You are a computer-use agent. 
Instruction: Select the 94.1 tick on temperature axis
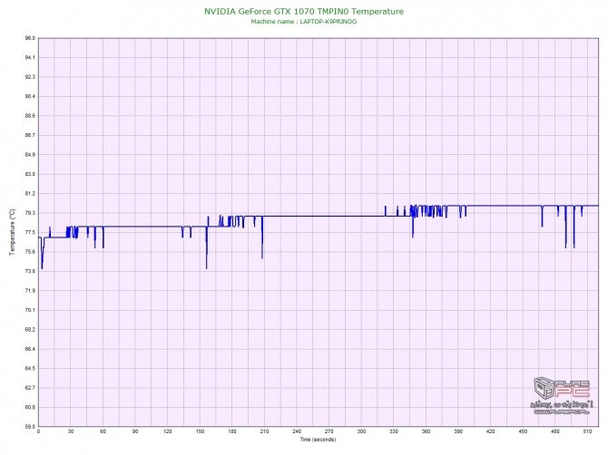[x=30, y=57]
